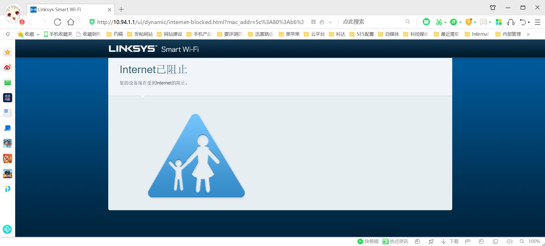The width and height of the screenshot is (545, 246).
Task: Expand the translate tool dropdown arrow
Action: pyautogui.click(x=460, y=23)
